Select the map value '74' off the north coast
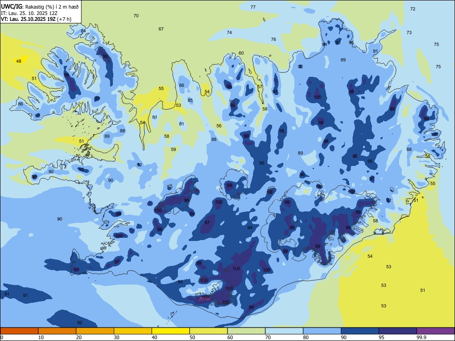455x341 pixels. (229, 32)
